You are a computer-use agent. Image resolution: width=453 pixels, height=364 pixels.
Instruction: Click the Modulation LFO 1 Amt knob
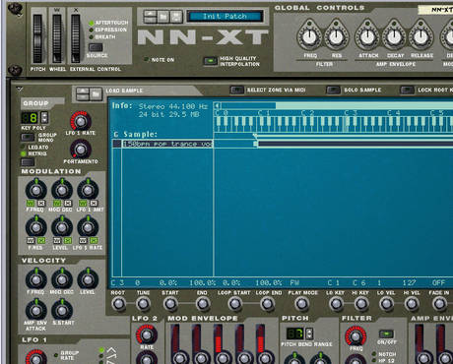pos(88,190)
